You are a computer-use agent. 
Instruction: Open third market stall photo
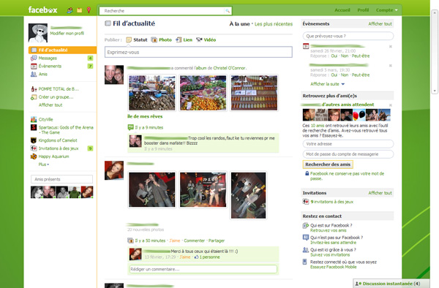click(x=254, y=93)
